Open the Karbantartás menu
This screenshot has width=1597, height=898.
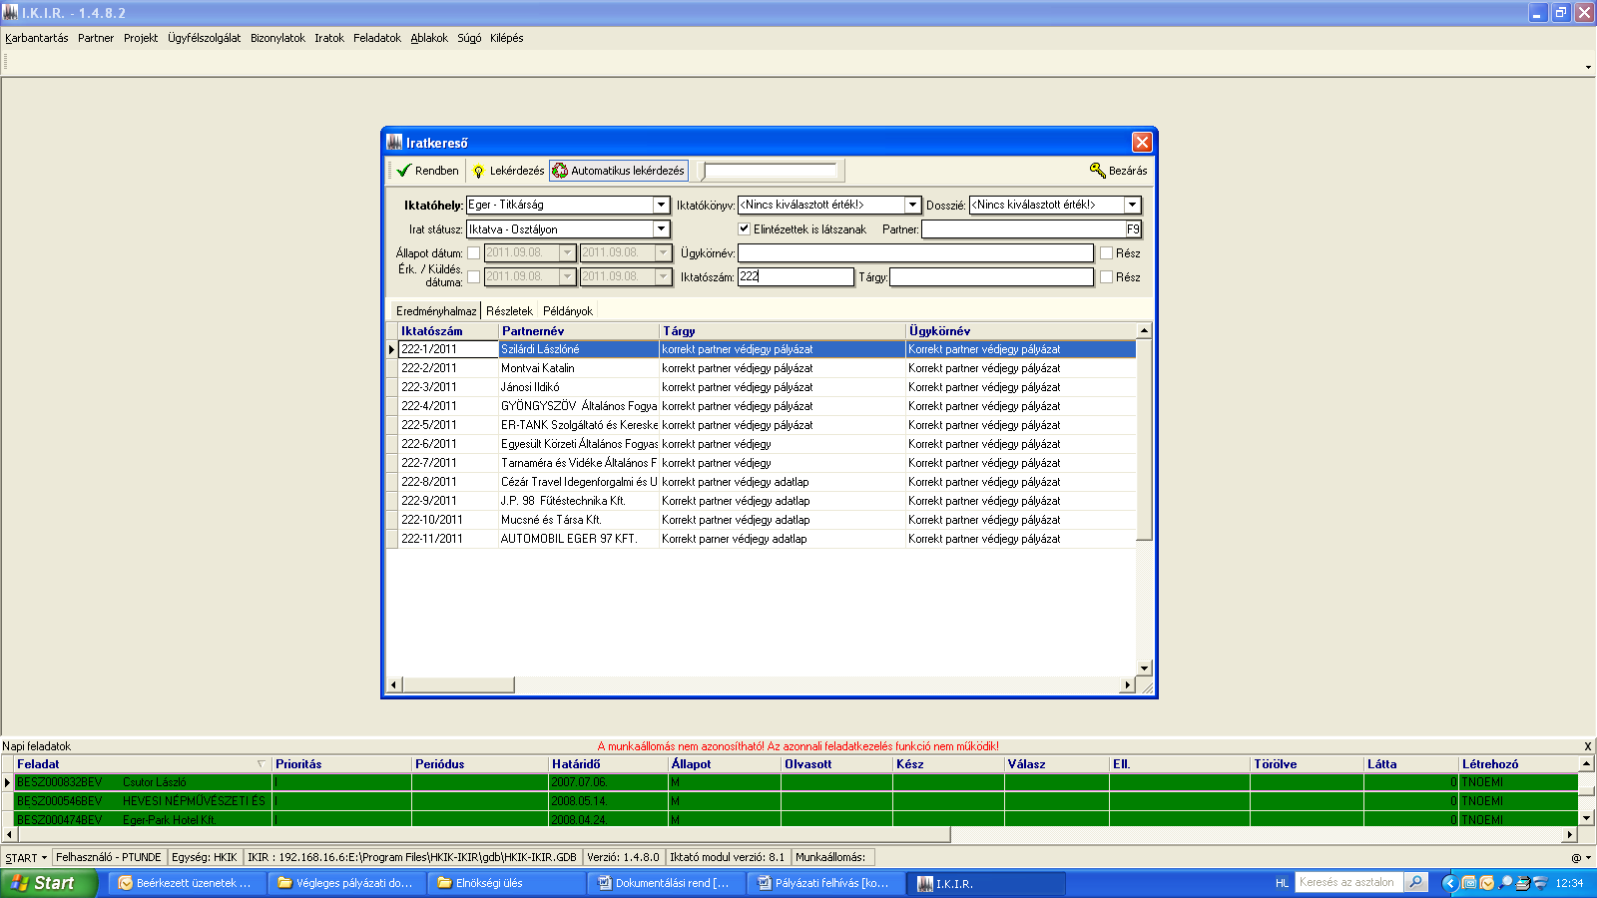[37, 38]
